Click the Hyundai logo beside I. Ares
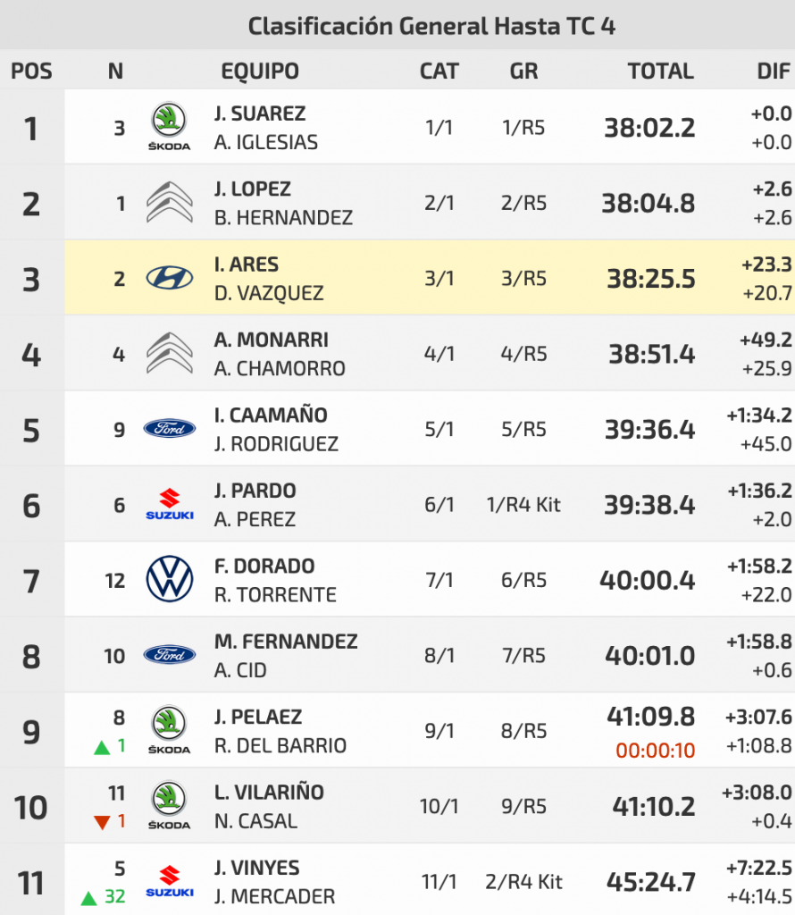Image resolution: width=795 pixels, height=915 pixels. tap(169, 278)
